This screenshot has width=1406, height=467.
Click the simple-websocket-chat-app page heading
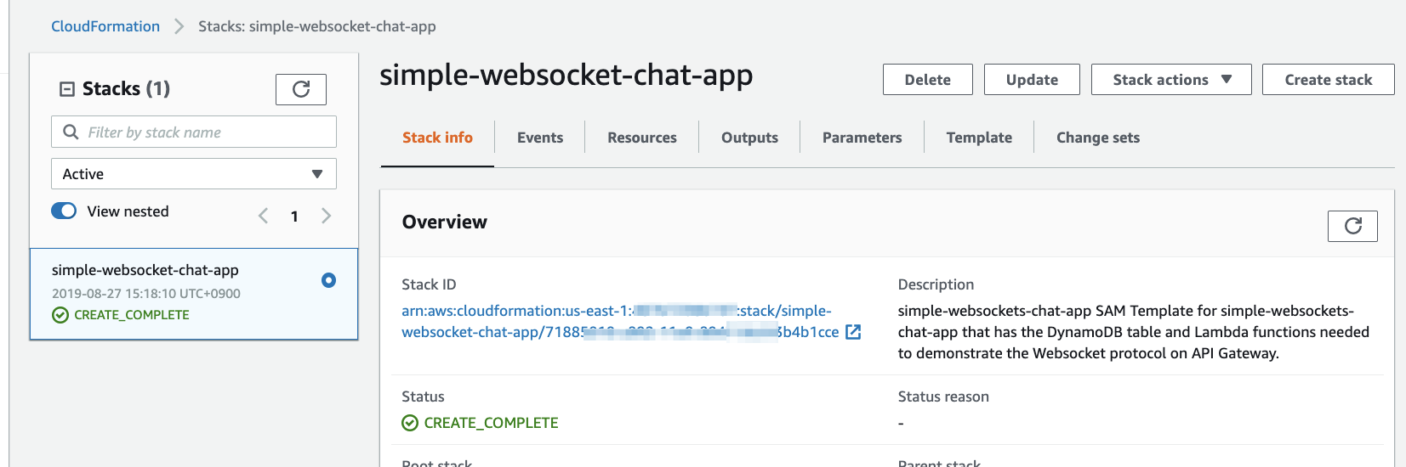tap(566, 76)
